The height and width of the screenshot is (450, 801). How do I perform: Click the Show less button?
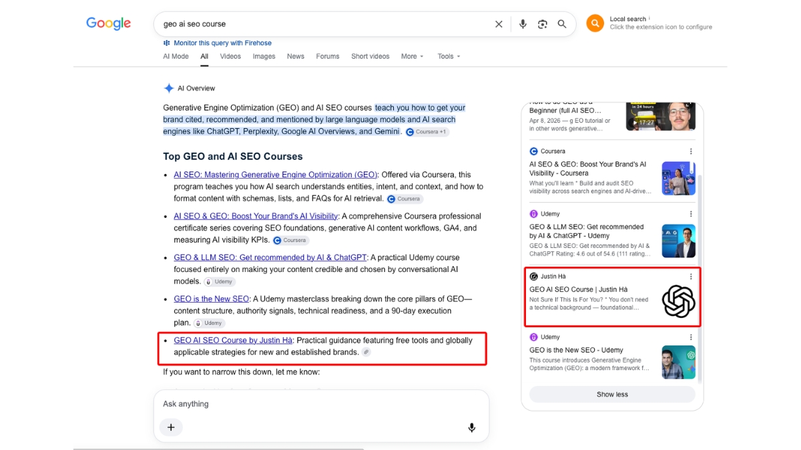coord(612,394)
